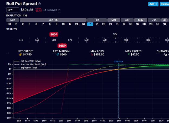The image size is (169, 123).
Task: Select the Jan '25 month group
Action: click(53, 20)
